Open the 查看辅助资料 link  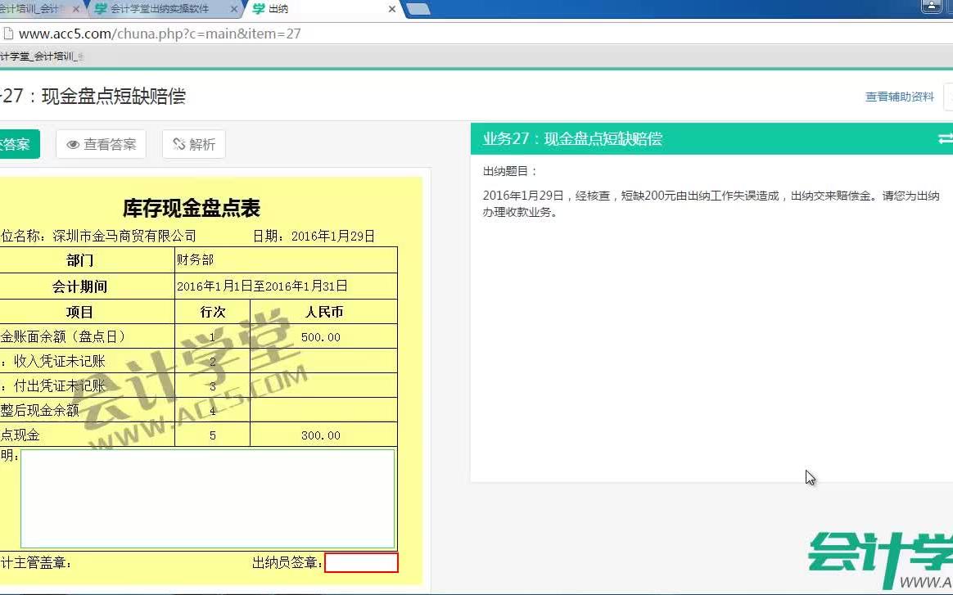899,96
